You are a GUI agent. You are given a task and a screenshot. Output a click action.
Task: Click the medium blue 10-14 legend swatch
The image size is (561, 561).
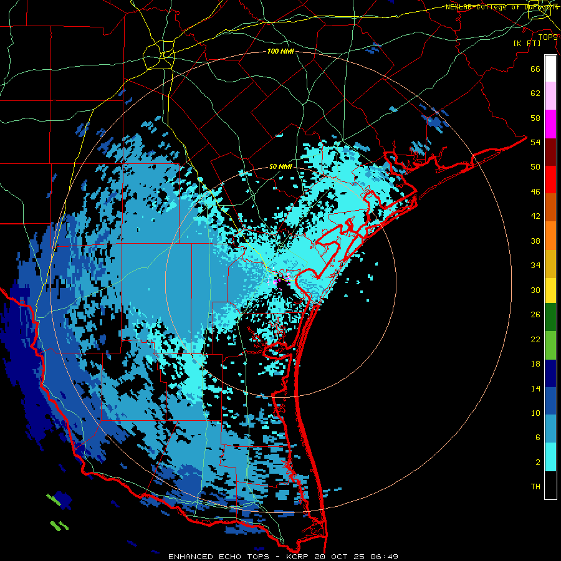(x=550, y=401)
